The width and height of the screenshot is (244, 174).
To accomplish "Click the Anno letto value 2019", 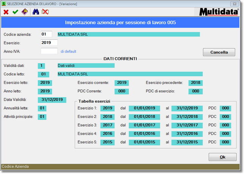I will point(45,91).
